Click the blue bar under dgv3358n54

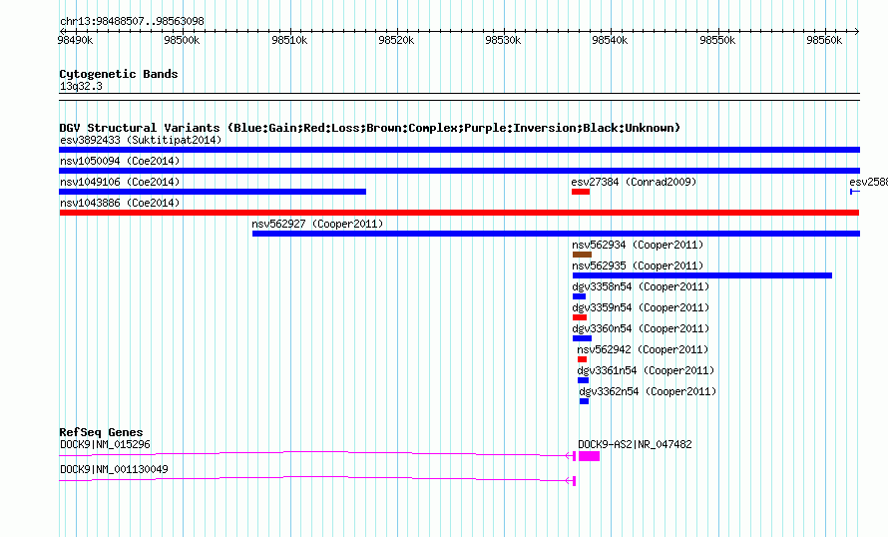coord(579,296)
